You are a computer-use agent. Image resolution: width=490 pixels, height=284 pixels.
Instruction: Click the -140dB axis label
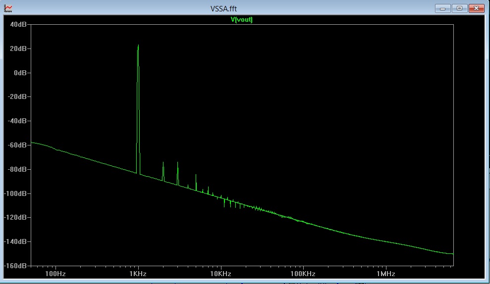tap(16, 241)
